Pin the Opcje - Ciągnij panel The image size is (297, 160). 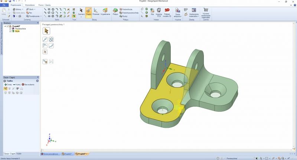coord(38,77)
